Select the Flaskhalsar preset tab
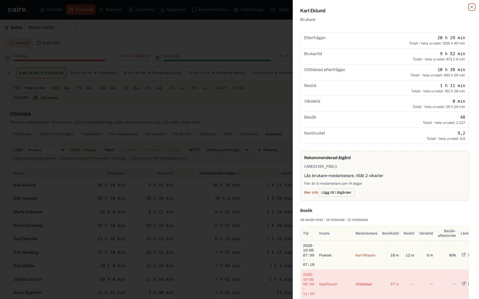 [x=91, y=134]
